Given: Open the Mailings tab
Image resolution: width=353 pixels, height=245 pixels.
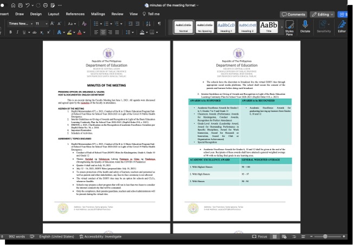Looking at the screenshot, I should click(x=98, y=14).
